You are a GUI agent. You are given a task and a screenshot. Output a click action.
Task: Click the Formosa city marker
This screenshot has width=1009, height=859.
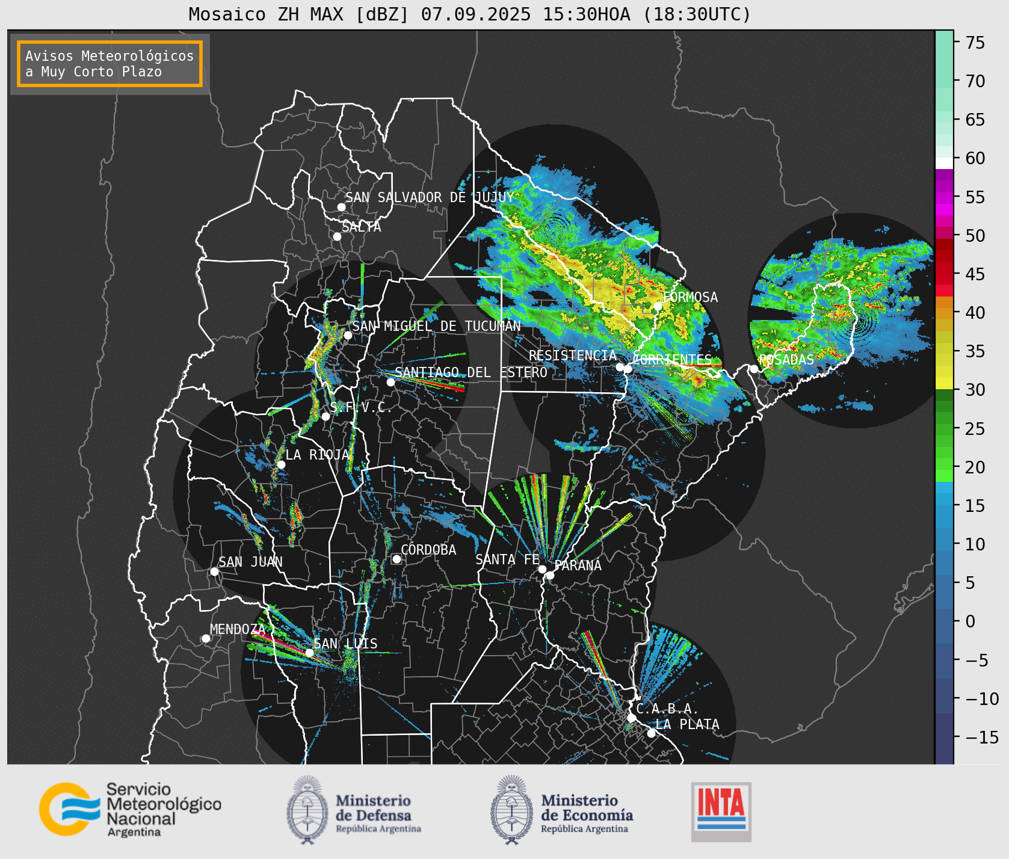(x=658, y=306)
